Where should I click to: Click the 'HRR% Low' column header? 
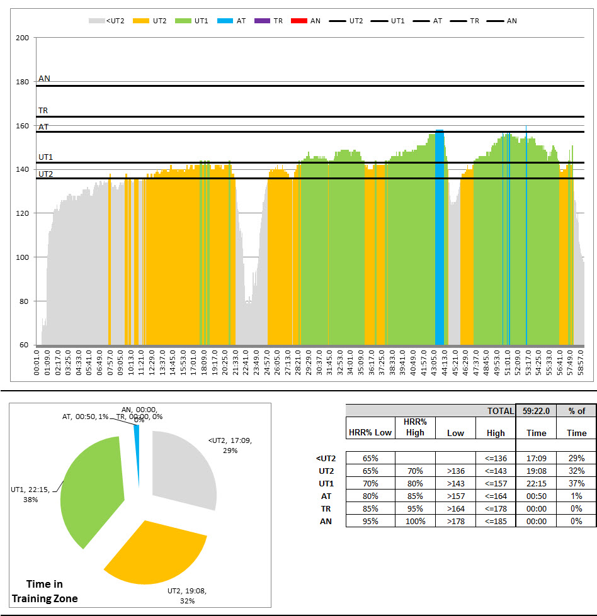click(x=370, y=432)
